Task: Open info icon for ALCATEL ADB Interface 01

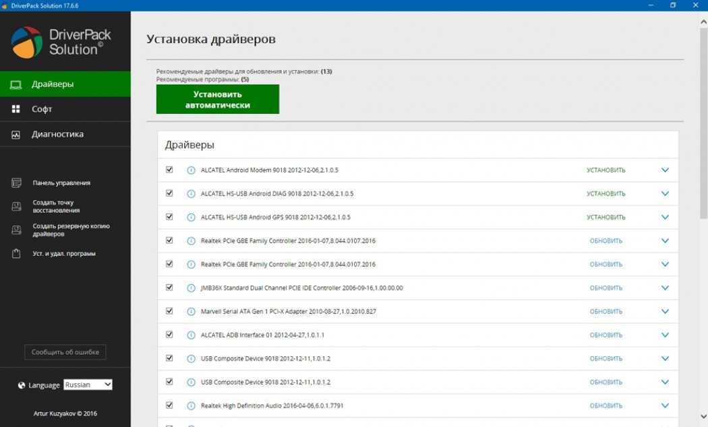Action: [191, 335]
